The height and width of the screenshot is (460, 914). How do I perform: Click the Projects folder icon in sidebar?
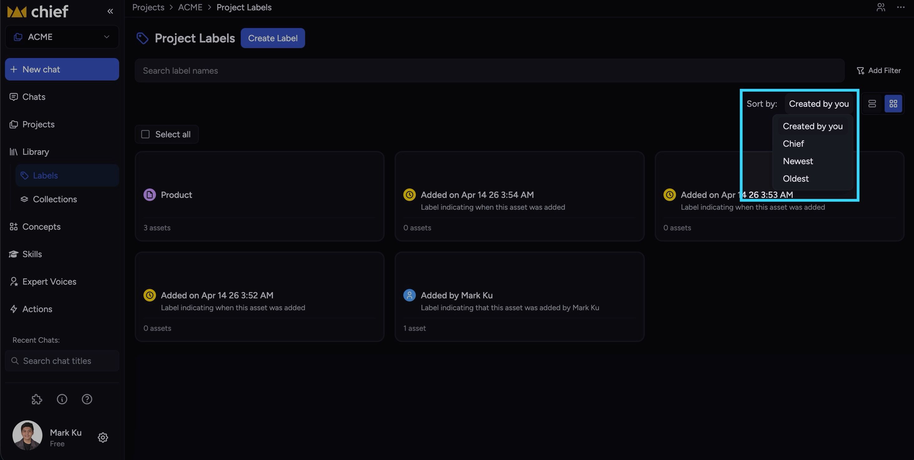(x=13, y=124)
